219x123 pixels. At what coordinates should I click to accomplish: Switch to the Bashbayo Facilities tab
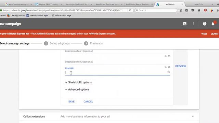[107, 4]
